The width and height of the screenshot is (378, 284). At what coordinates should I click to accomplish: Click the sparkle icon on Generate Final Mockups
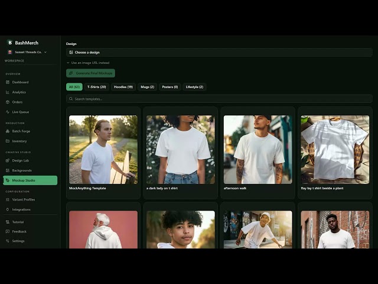tap(71, 73)
